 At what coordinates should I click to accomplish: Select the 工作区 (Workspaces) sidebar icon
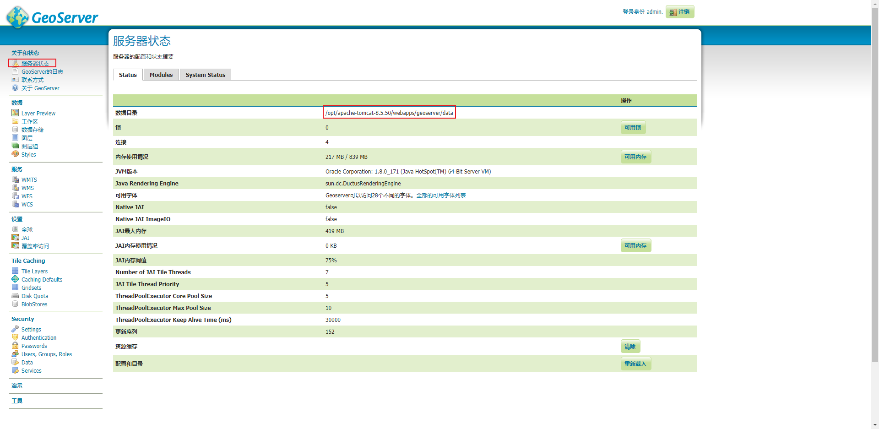click(x=29, y=121)
